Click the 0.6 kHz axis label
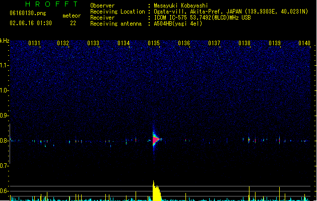The height and width of the screenshot is (201, 317). coord(4,191)
